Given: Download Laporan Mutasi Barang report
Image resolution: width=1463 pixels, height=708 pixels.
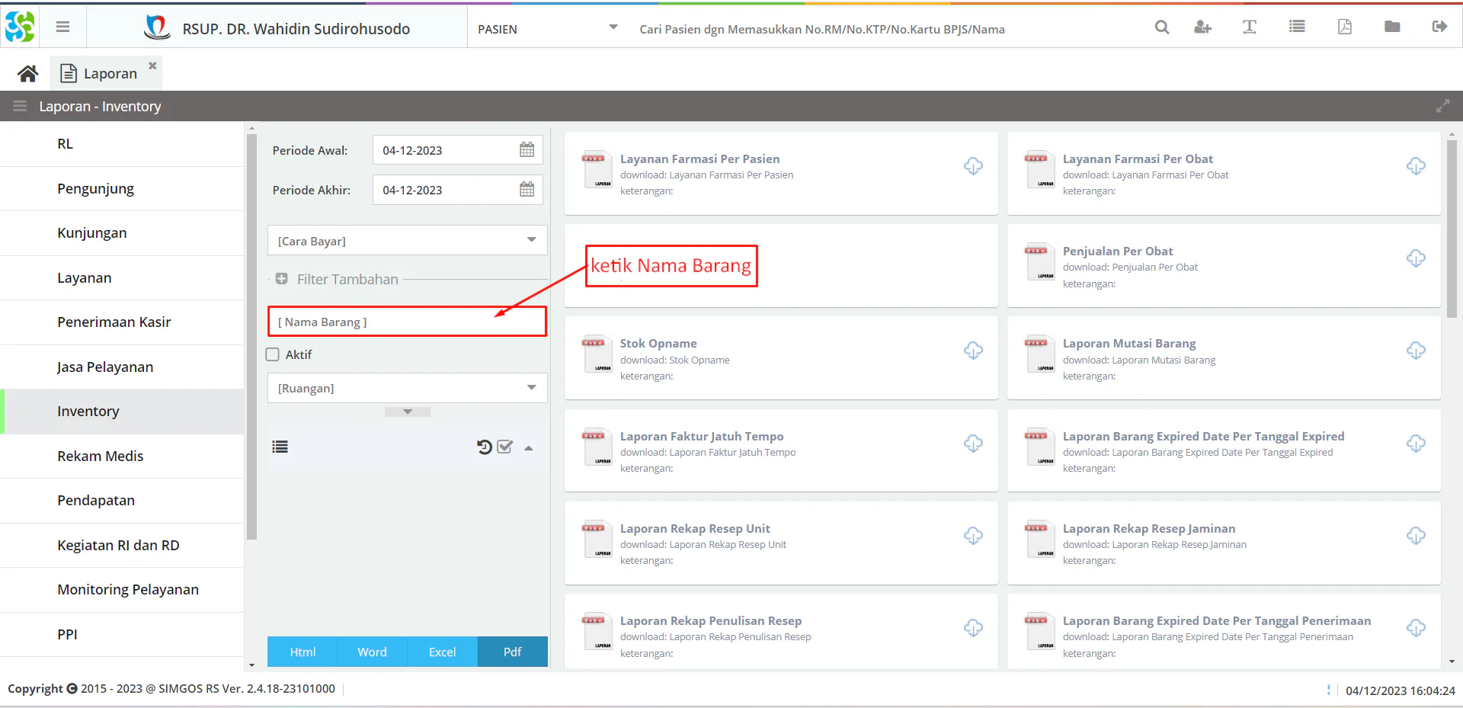Looking at the screenshot, I should 1416,351.
